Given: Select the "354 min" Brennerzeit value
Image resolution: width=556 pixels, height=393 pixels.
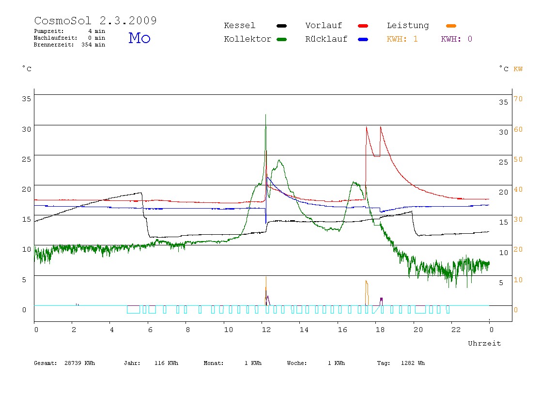Looking at the screenshot, I should (93, 45).
